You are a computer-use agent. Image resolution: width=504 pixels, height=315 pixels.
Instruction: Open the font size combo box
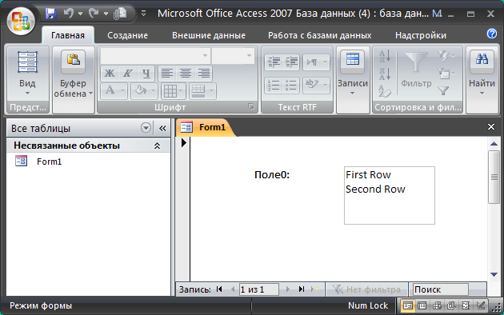pos(233,55)
